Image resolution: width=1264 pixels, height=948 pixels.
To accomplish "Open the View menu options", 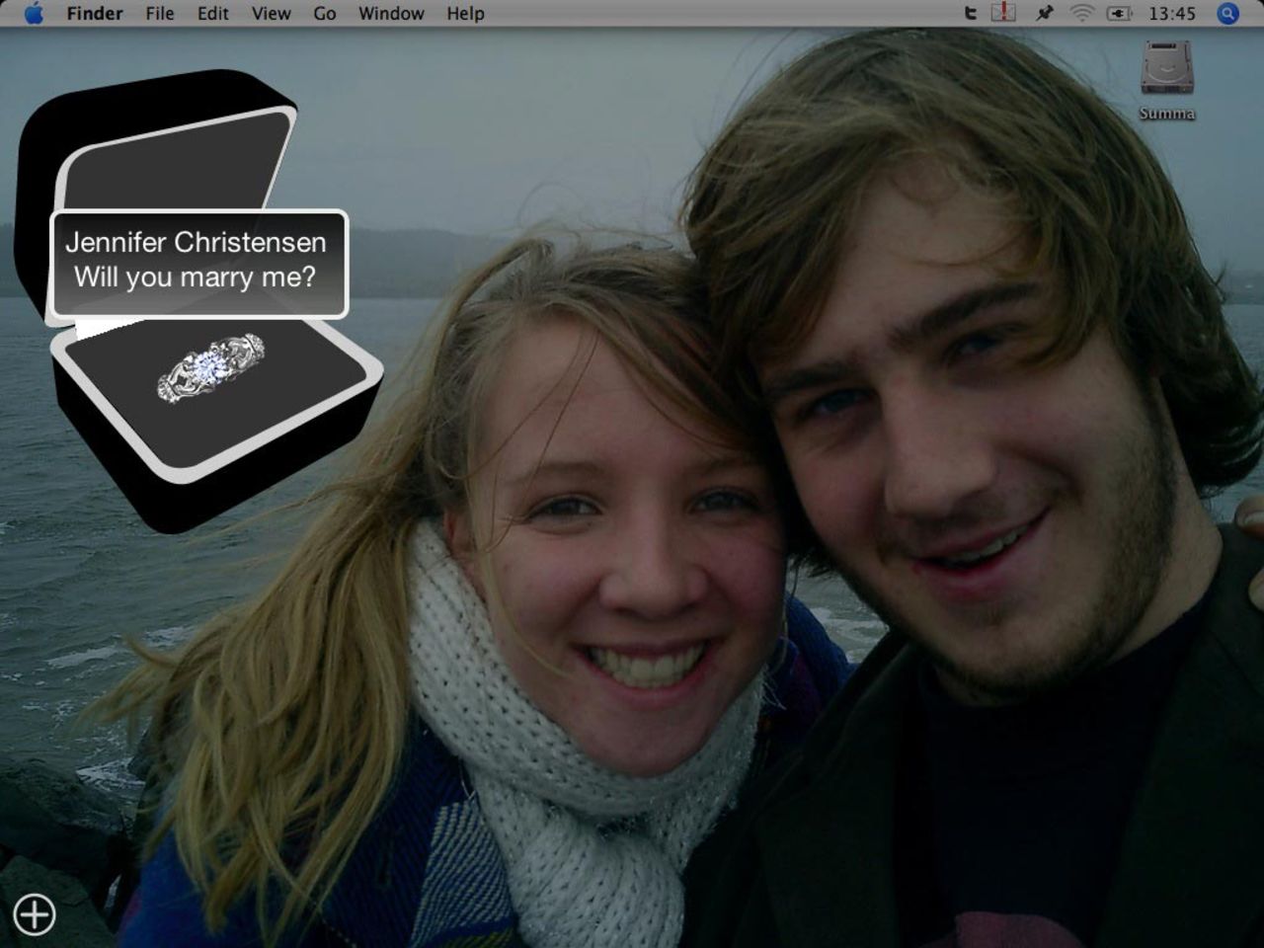I will (270, 13).
